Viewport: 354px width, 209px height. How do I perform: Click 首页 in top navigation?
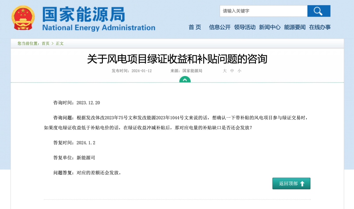point(195,28)
